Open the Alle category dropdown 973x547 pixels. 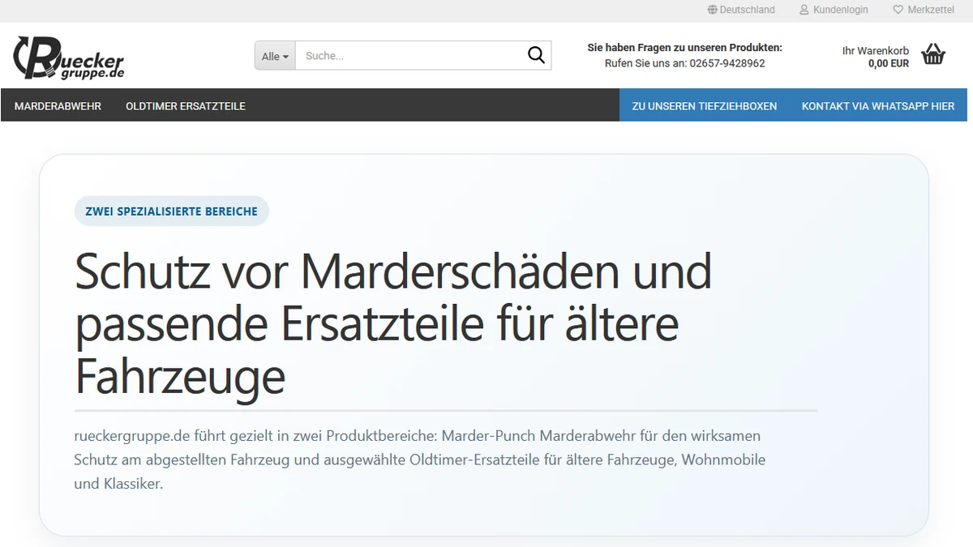click(275, 56)
